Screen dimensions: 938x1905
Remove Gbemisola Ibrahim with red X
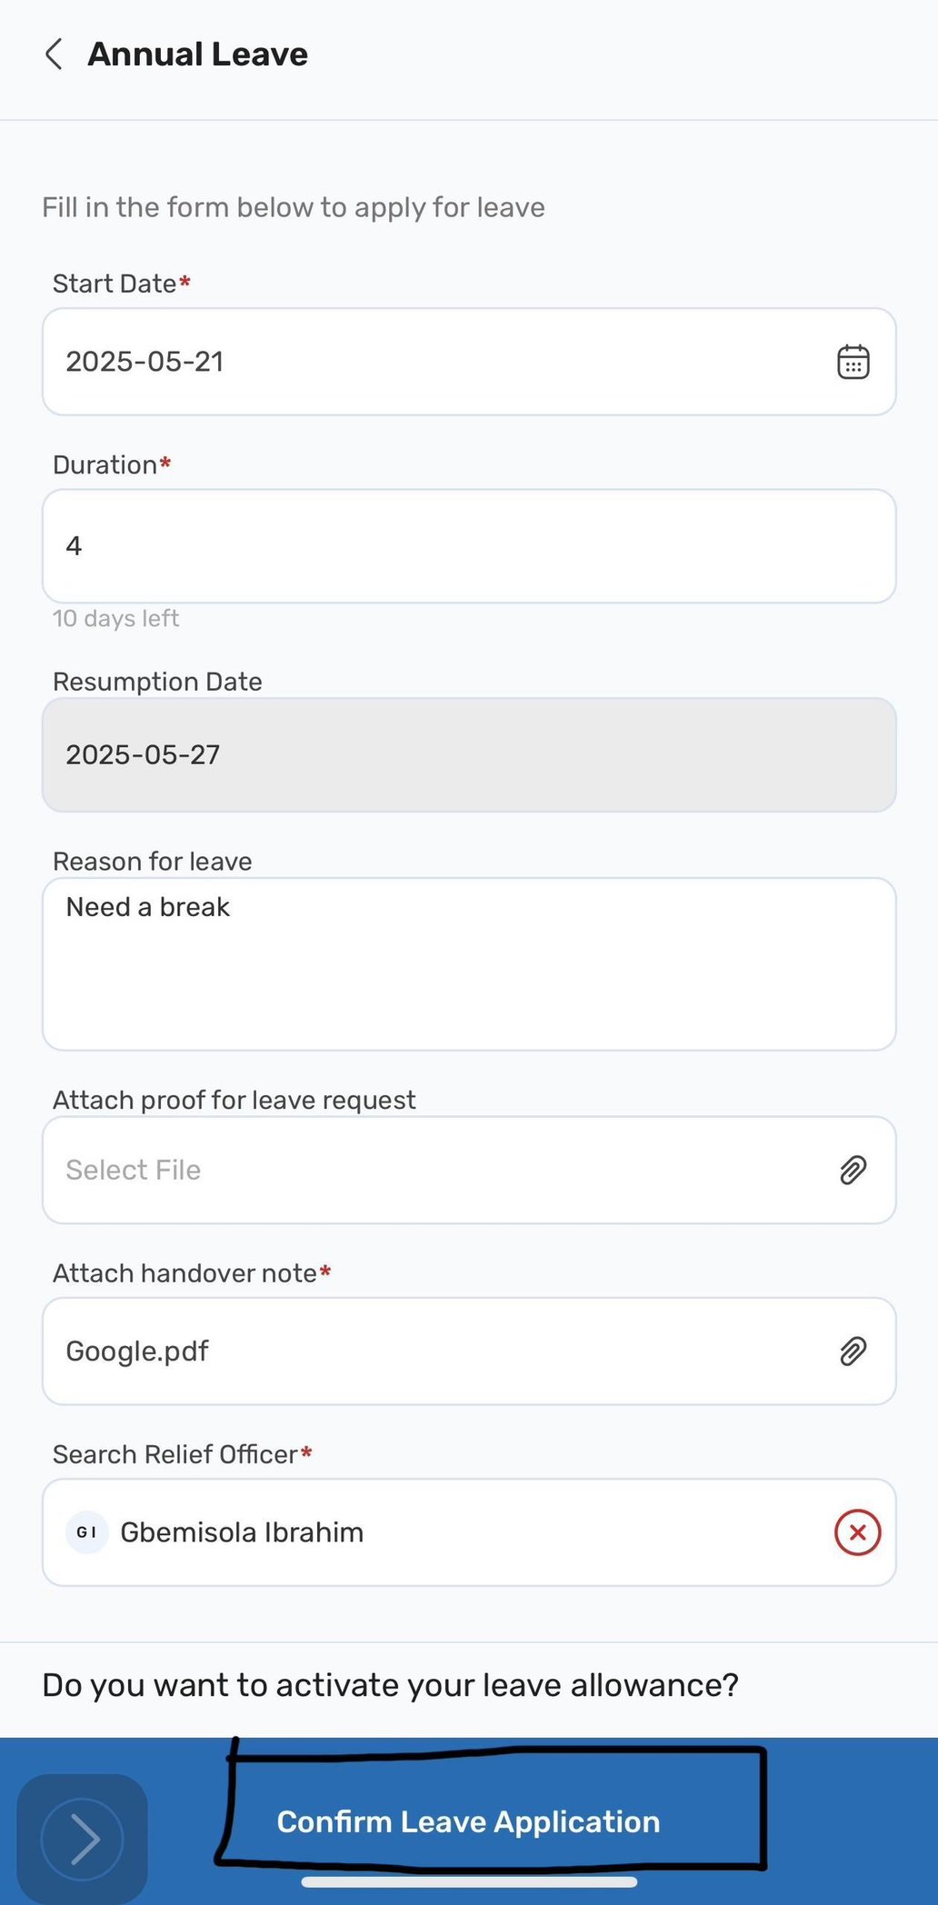click(857, 1532)
